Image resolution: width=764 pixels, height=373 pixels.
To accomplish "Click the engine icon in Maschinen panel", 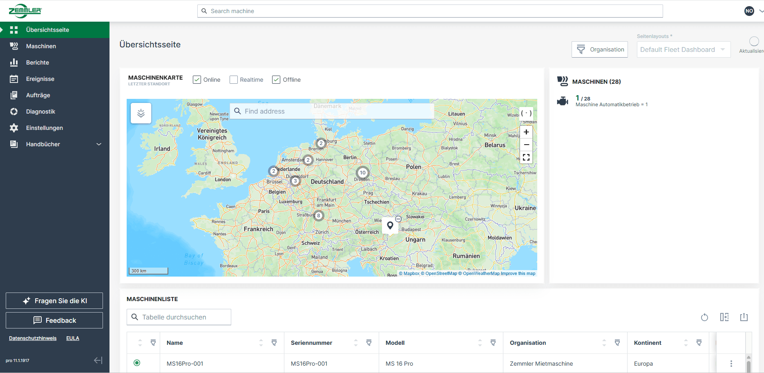I will point(563,101).
